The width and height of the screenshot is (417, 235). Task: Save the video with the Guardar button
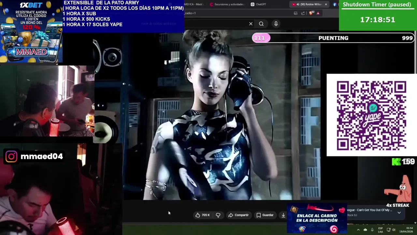(265, 215)
